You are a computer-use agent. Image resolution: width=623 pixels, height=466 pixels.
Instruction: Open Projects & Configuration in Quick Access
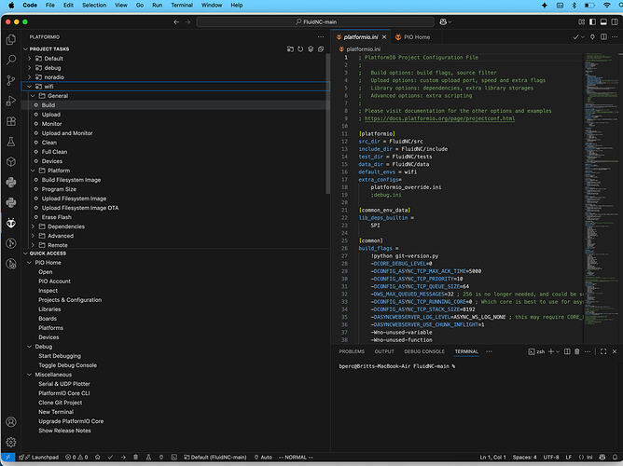(x=70, y=300)
